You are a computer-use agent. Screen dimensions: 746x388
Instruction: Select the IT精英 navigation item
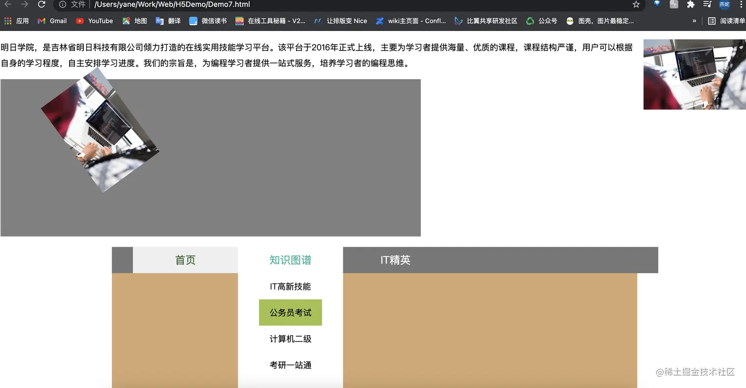(x=396, y=260)
